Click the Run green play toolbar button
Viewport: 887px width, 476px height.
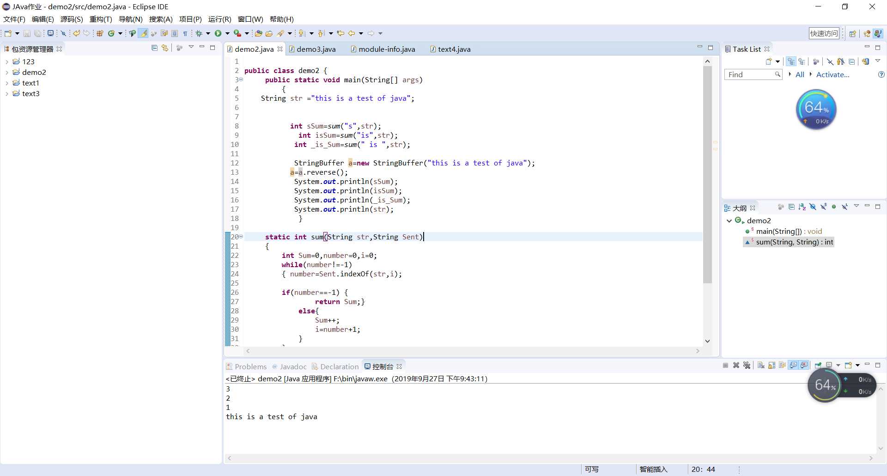218,33
